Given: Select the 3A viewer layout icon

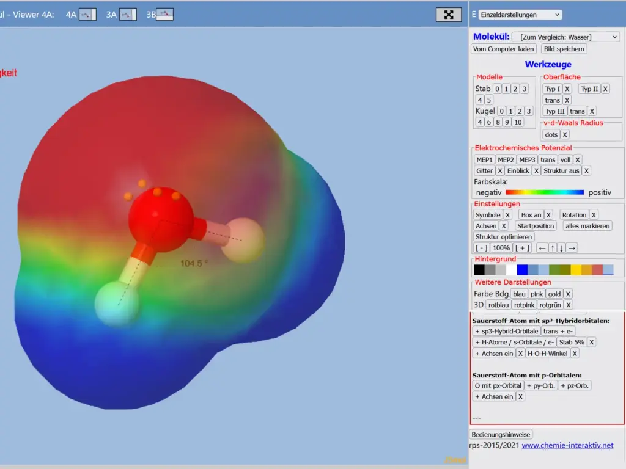Looking at the screenshot, I should coord(128,15).
